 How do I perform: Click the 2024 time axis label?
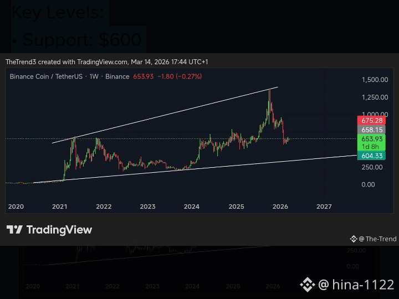coord(192,207)
